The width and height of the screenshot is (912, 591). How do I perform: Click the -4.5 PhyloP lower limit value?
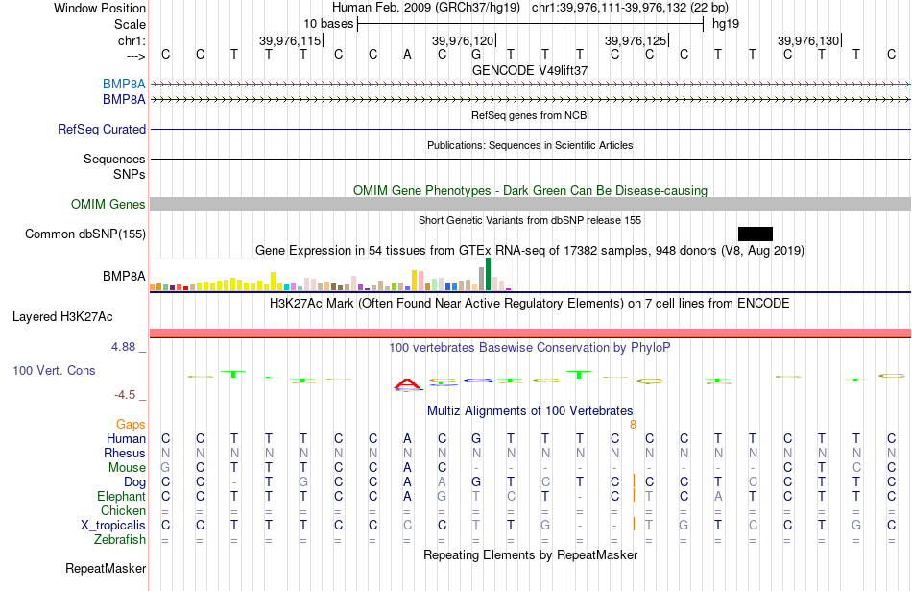[x=125, y=395]
